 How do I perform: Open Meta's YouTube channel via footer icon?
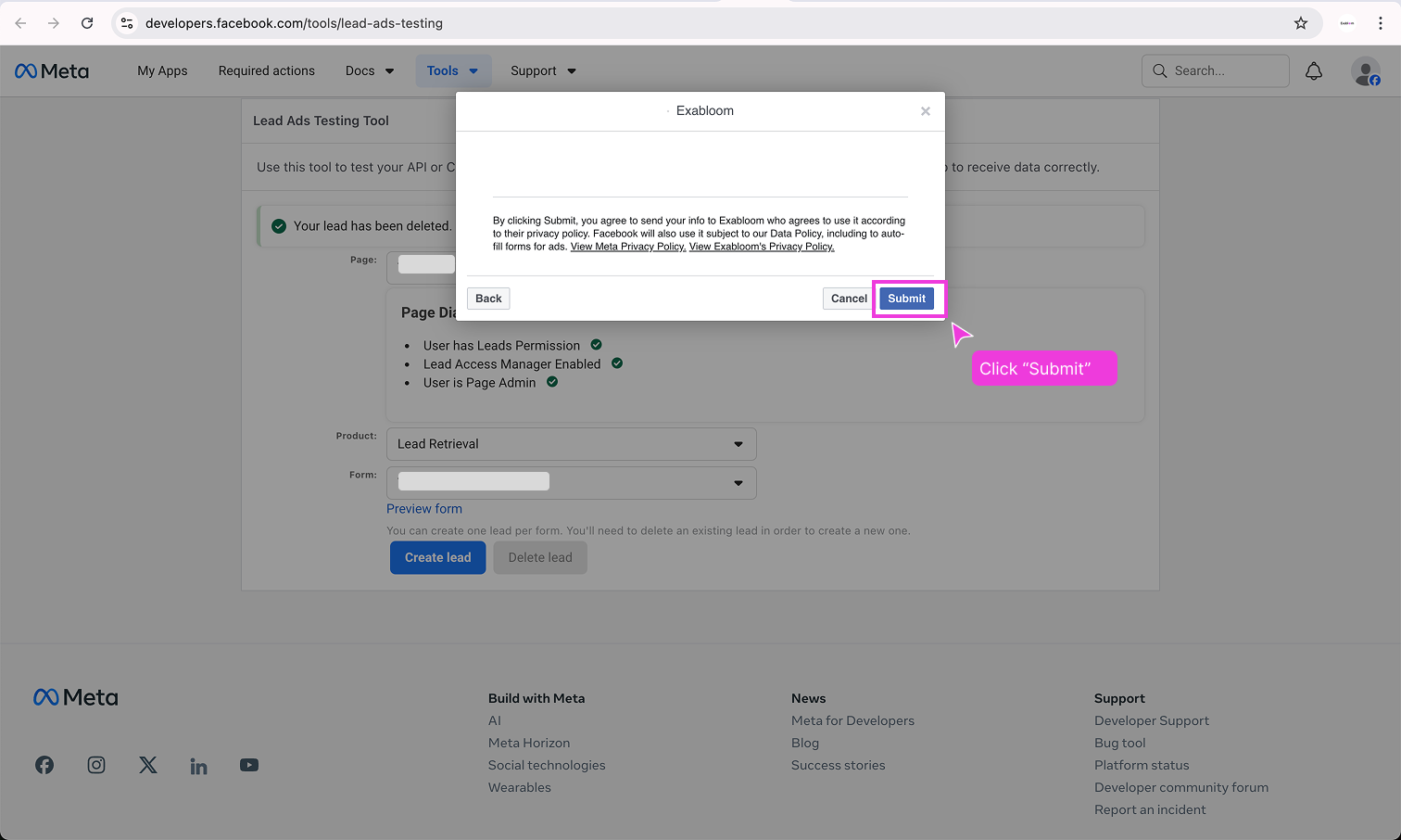point(248,765)
